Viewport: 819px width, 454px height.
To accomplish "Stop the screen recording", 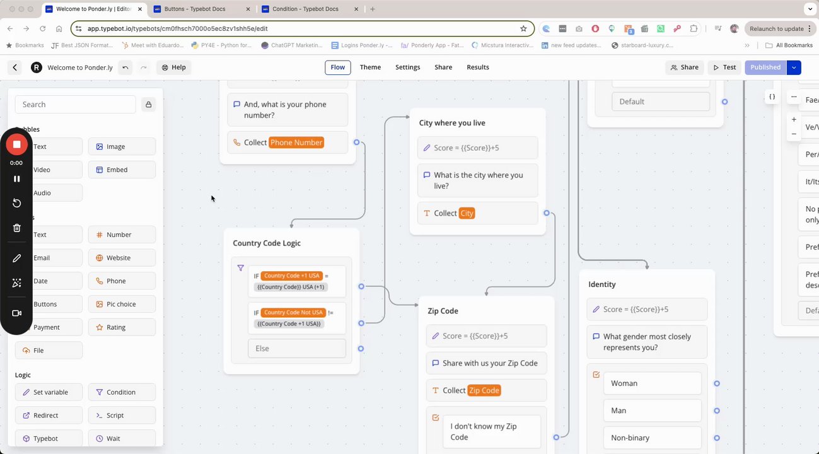I will 16,144.
